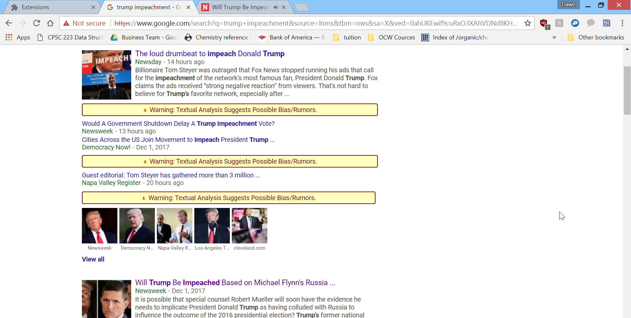The height and width of the screenshot is (318, 631).
Task: Click the page's vertical scrollbar thumb
Action: (627, 90)
